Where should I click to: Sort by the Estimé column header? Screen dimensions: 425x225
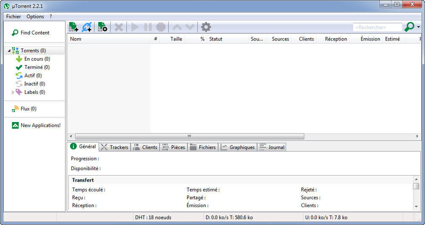[x=394, y=39]
